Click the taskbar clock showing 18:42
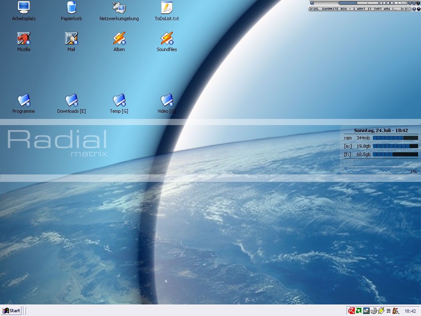 point(410,311)
